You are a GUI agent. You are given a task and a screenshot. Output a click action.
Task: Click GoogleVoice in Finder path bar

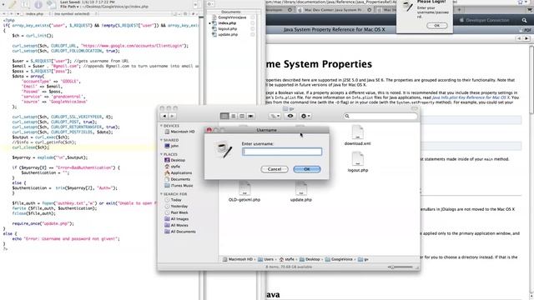[339, 259]
